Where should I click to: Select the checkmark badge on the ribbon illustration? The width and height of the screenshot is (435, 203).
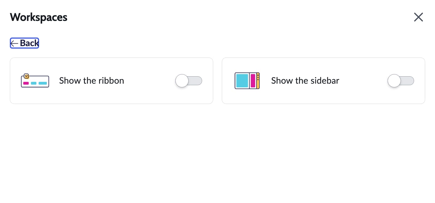(26, 76)
